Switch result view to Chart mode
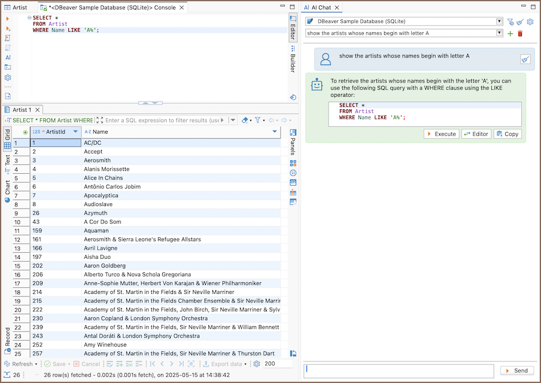This screenshot has height=383, width=541. (x=7, y=187)
